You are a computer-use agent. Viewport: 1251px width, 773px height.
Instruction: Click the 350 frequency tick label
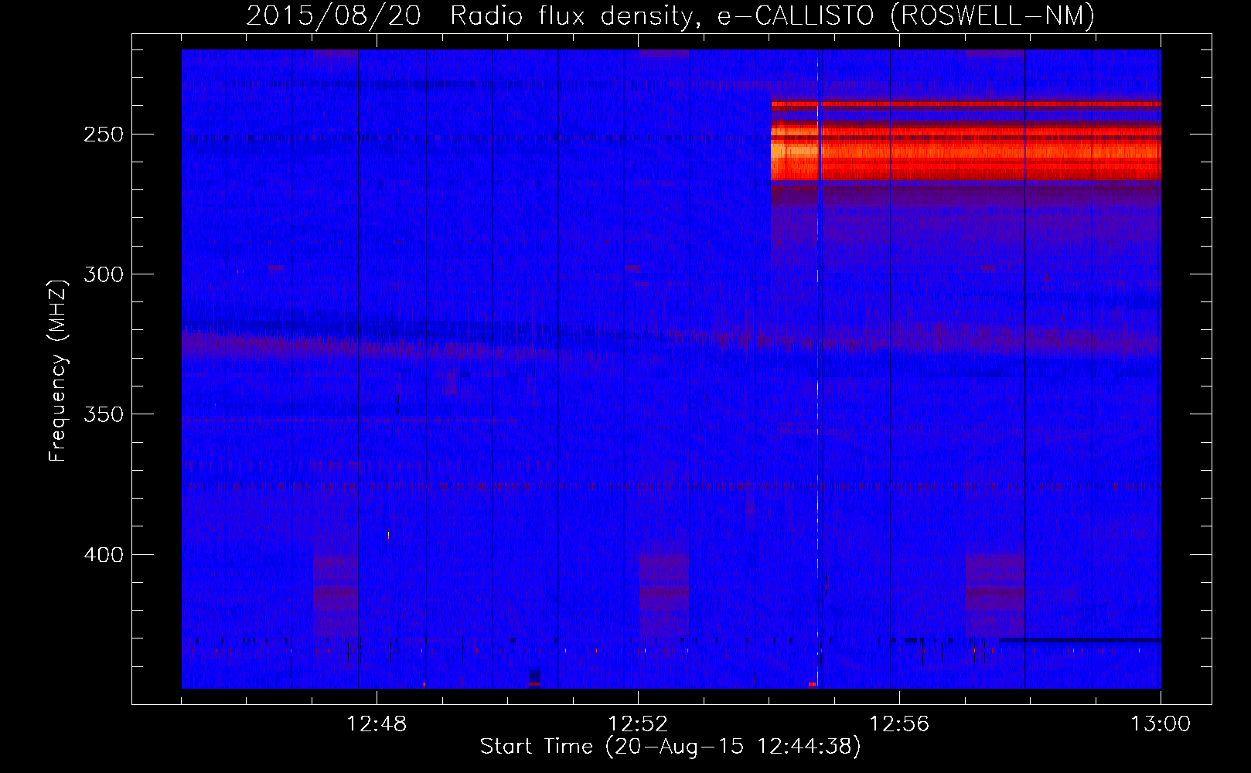click(x=104, y=414)
